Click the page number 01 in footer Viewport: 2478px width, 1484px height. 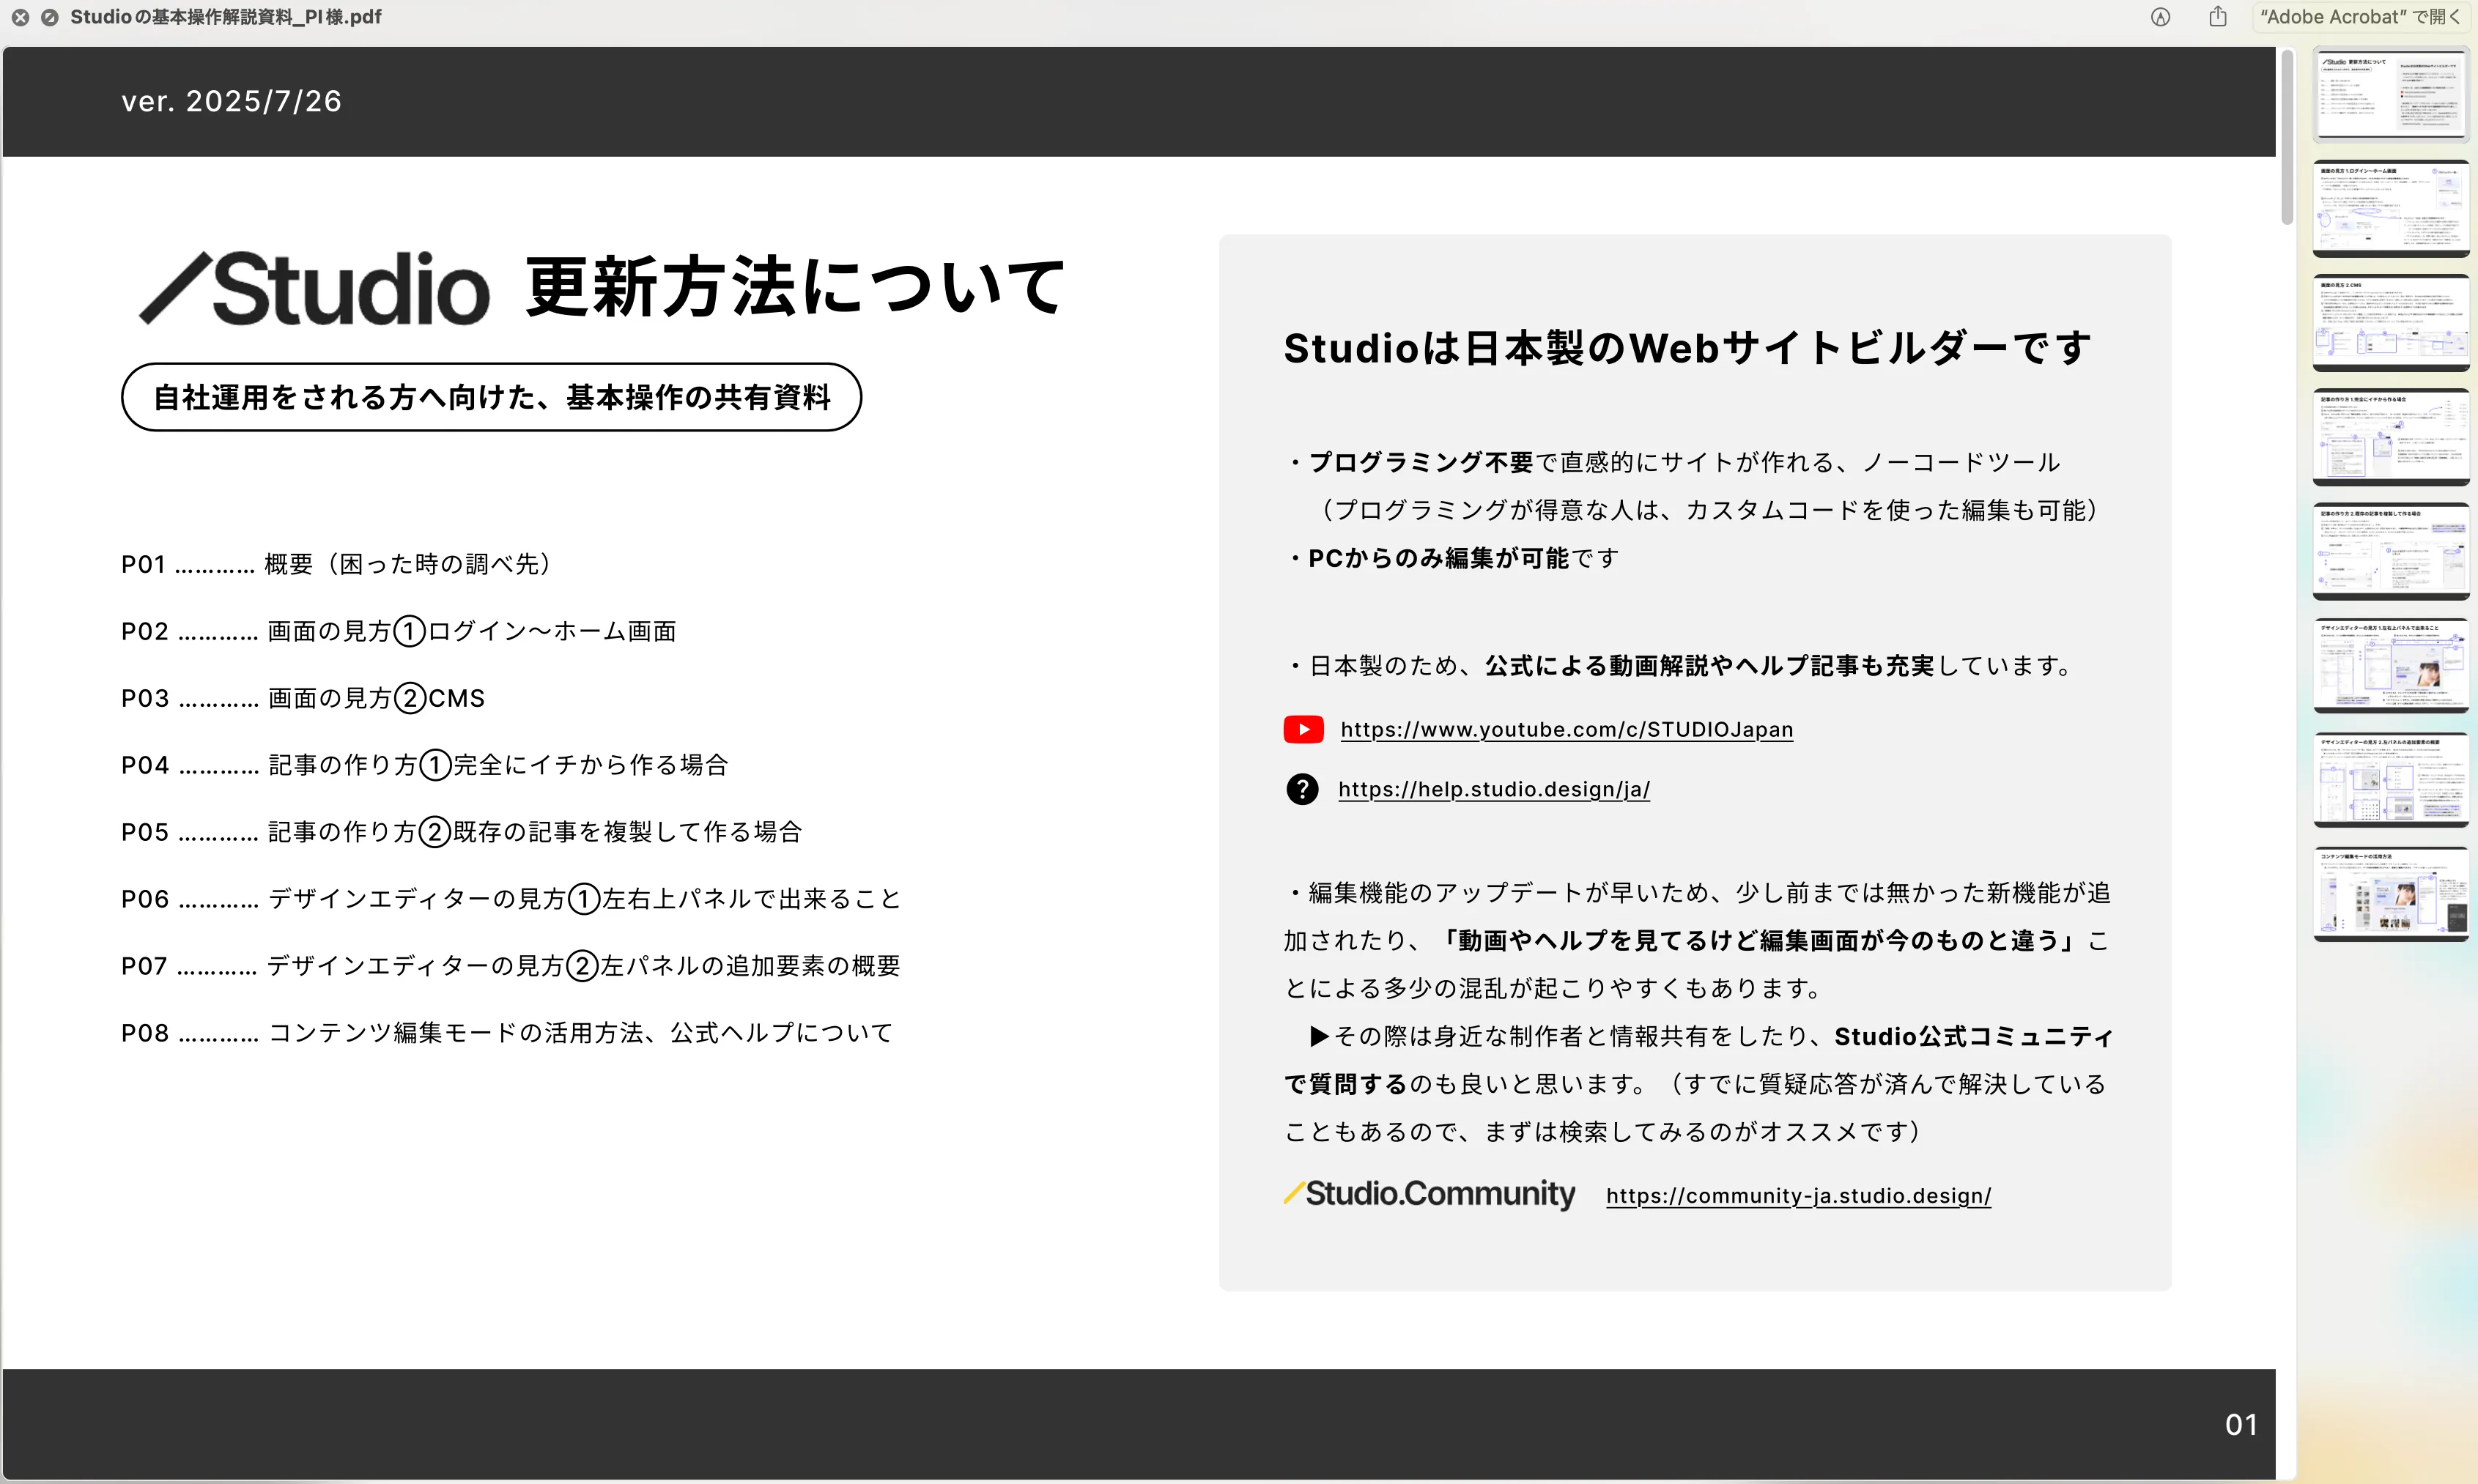tap(2240, 1424)
